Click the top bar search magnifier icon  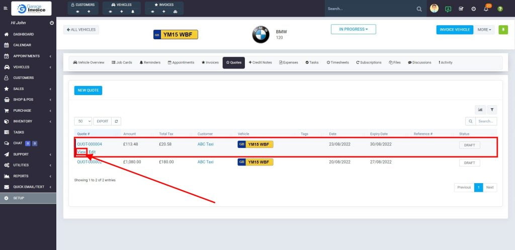tap(419, 9)
